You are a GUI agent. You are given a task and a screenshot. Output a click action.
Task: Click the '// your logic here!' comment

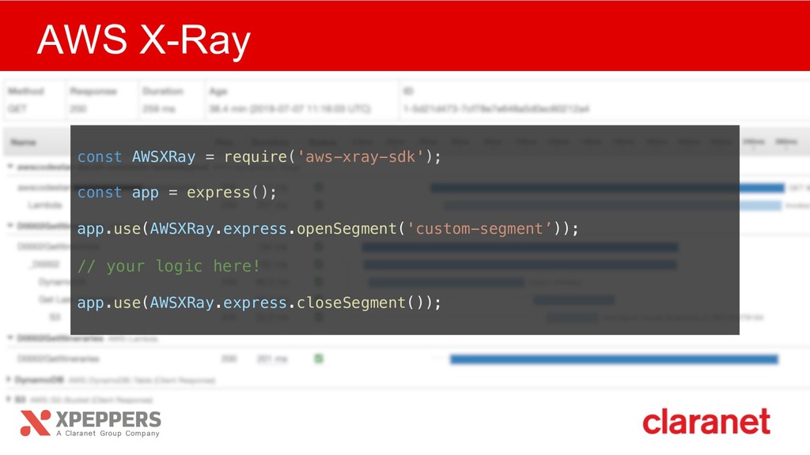pos(168,265)
